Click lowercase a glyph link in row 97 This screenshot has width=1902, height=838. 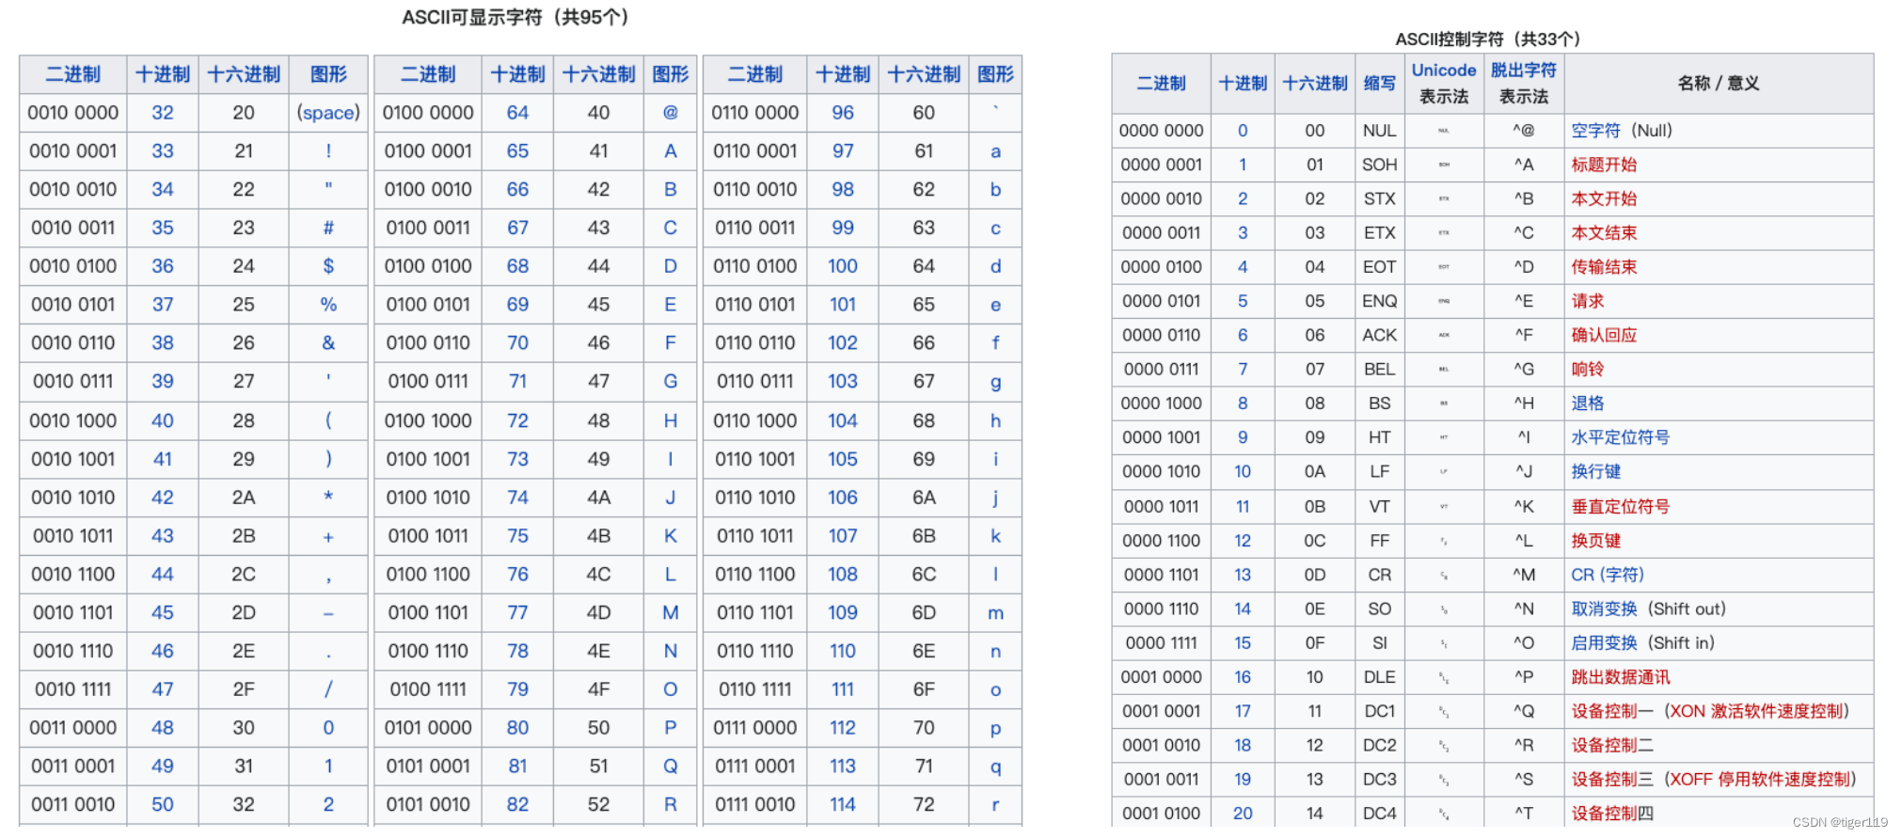(996, 151)
